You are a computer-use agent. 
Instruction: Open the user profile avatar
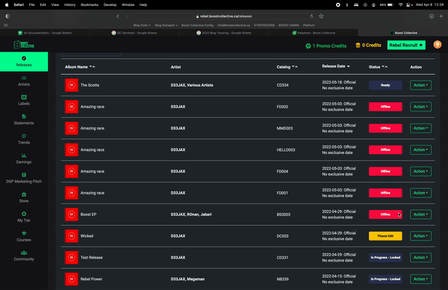tap(438, 45)
